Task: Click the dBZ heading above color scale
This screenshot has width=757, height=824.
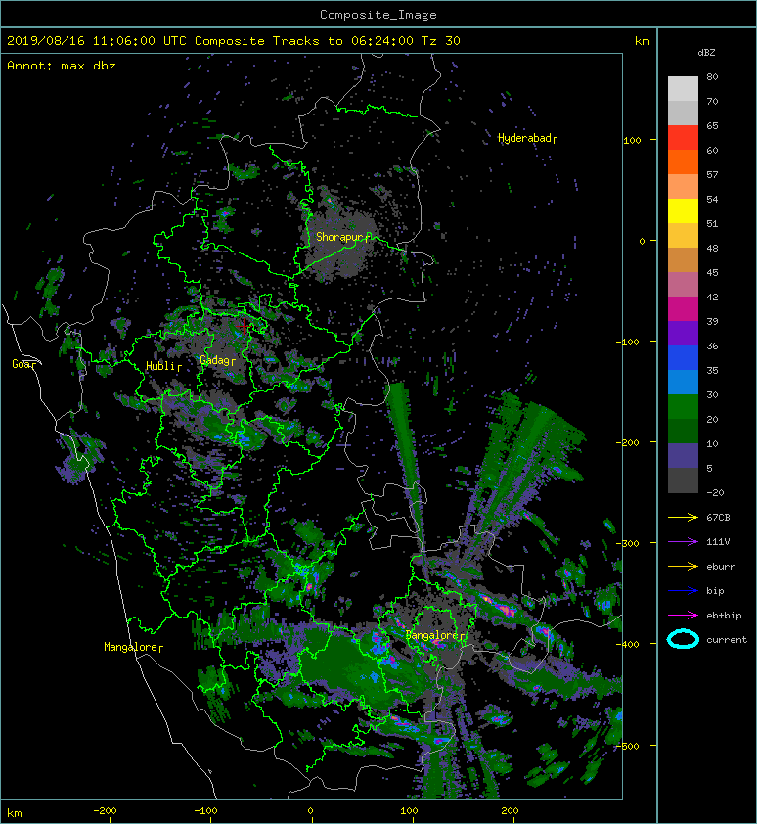Action: 706,53
